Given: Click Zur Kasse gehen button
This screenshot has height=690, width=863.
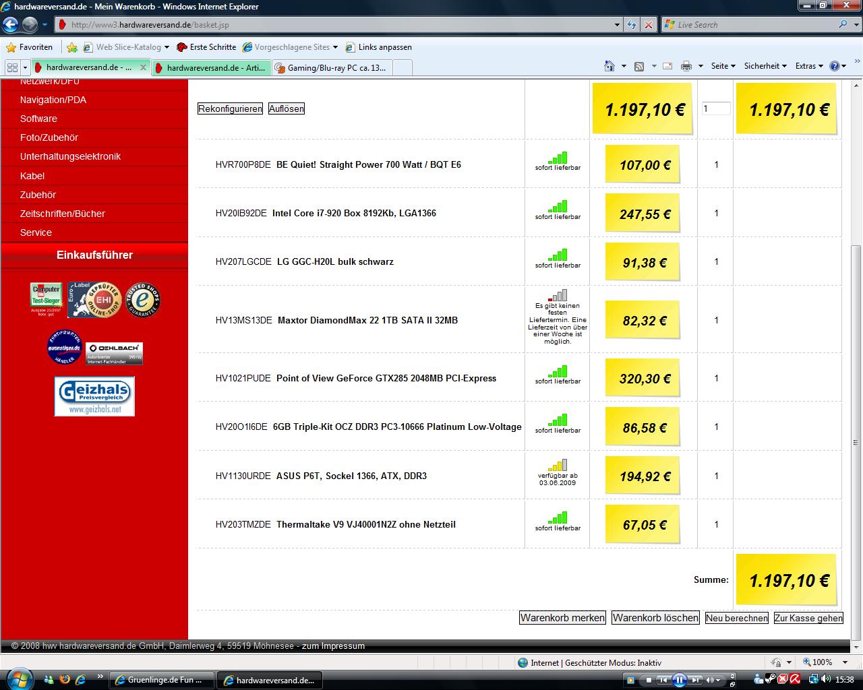Looking at the screenshot, I should (808, 618).
